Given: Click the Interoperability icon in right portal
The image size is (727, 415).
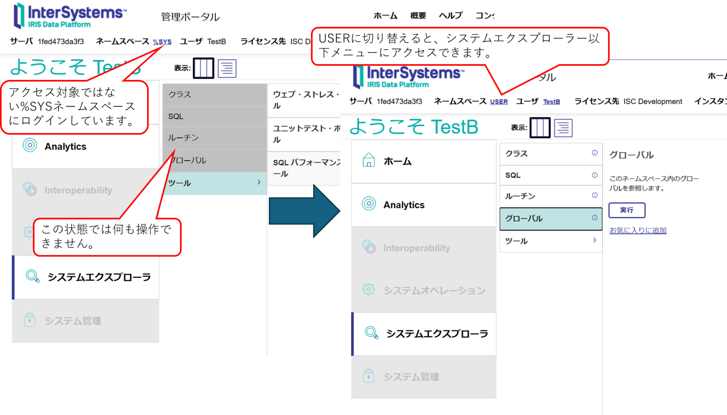Looking at the screenshot, I should [369, 247].
